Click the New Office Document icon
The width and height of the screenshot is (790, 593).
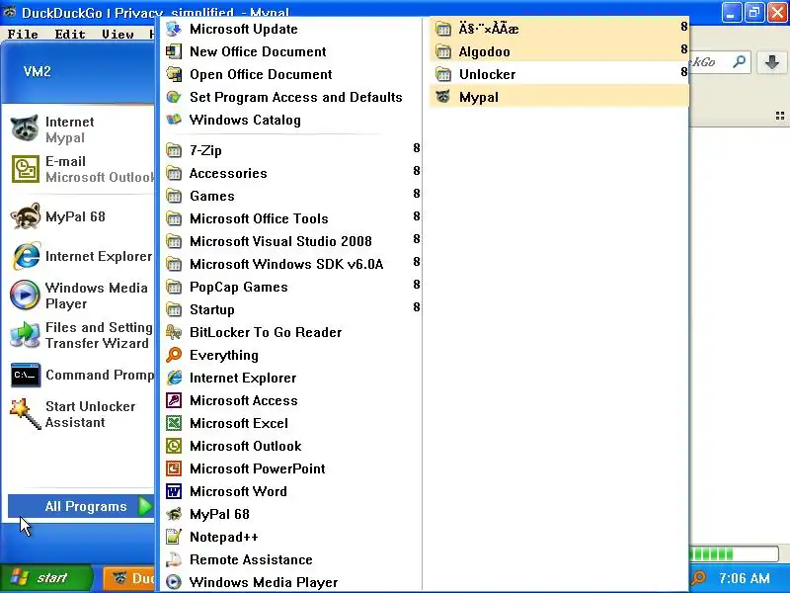click(174, 51)
